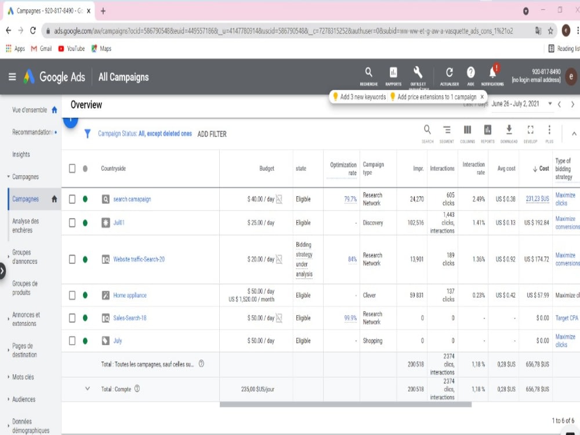Check the Jul01 row checkbox
Image resolution: width=580 pixels, height=435 pixels.
coord(72,223)
